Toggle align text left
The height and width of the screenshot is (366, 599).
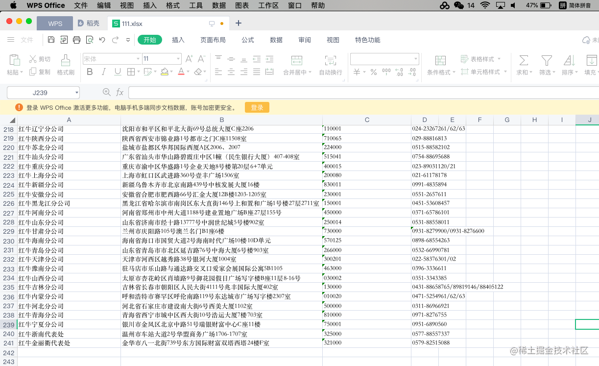218,72
